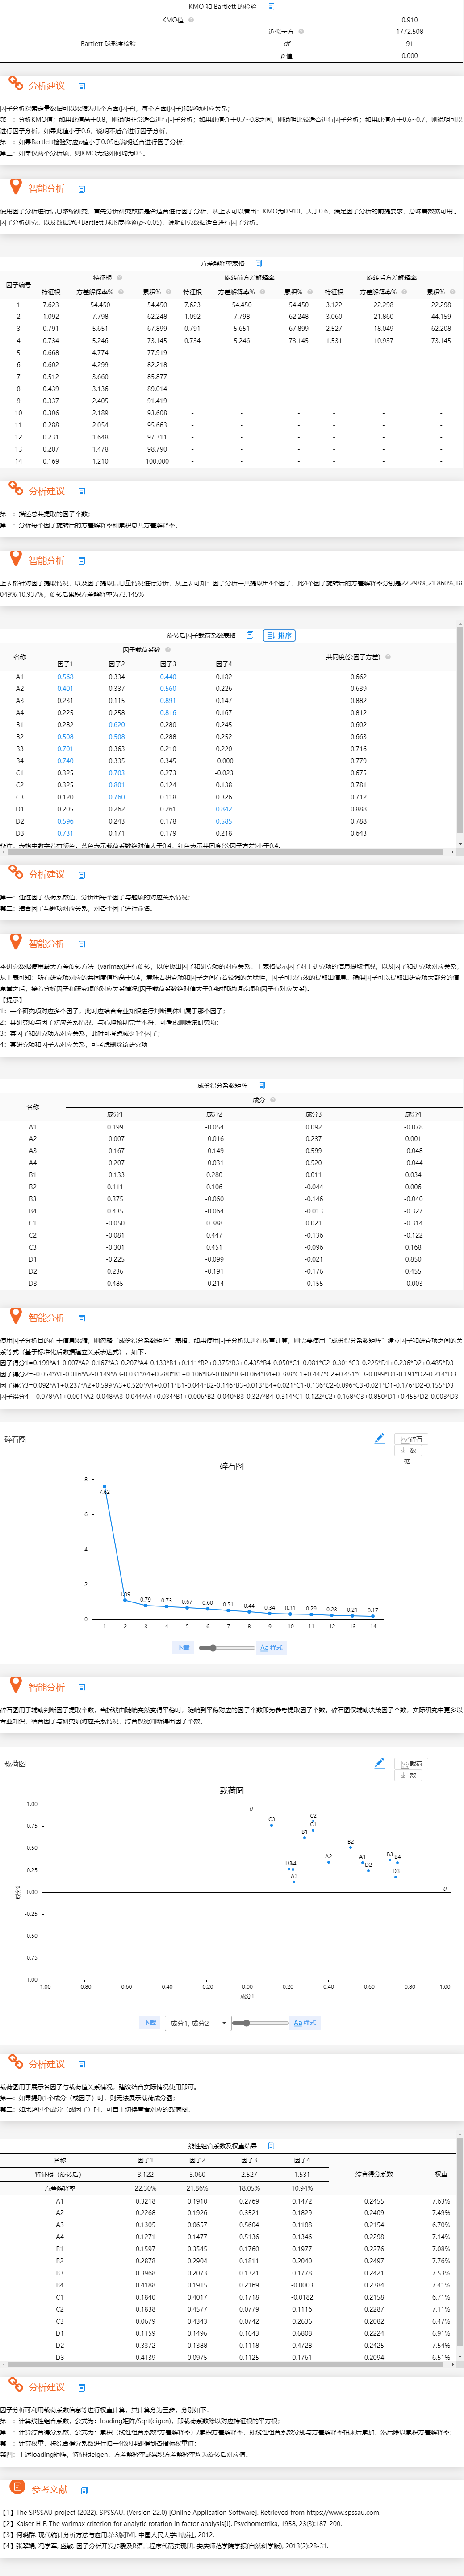Viewport: 464px width, 2576px height.
Task: Show help for 近似卡方
Action: pyautogui.click(x=301, y=32)
